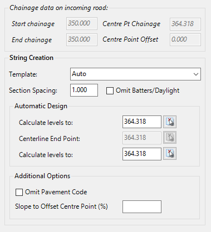Click the Omit Batters/Daylight label text

click(148, 90)
